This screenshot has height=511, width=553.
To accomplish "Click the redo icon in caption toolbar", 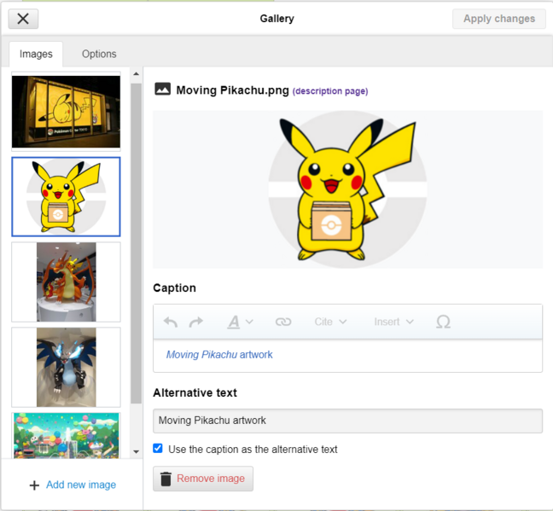I will 195,322.
